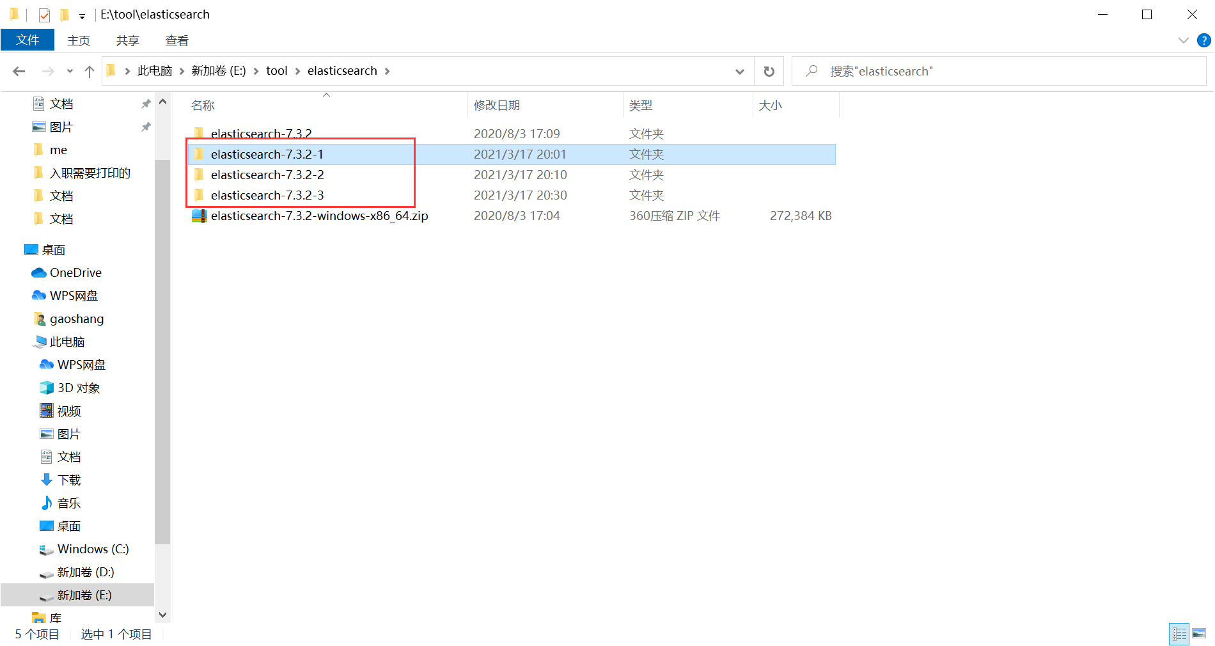Screen dimensions: 1215x646
Task: Click 新加卷 (E:) in the address breadcrumb
Action: (219, 71)
